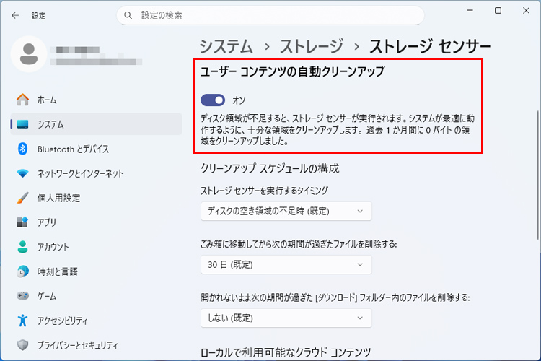Click the Bluetooth icon in sidebar

pos(22,149)
